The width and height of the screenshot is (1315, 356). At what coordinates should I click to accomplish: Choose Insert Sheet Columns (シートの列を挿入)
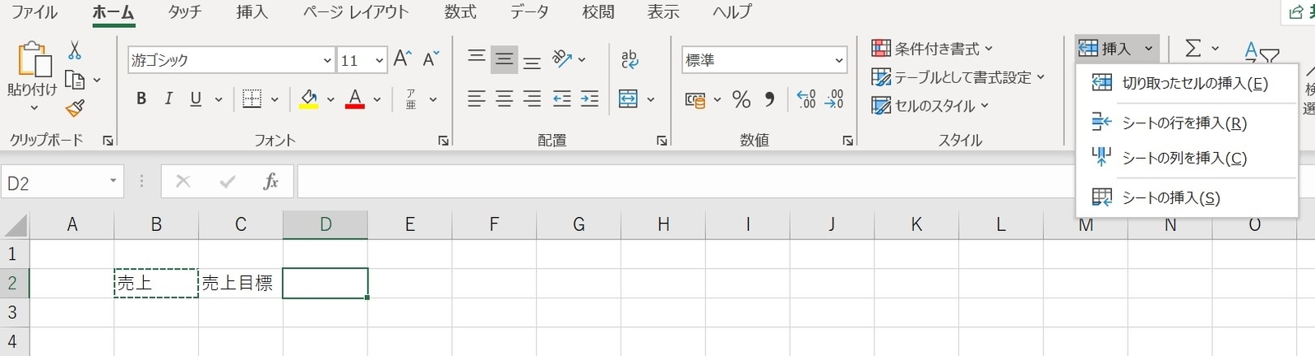coord(1186,158)
